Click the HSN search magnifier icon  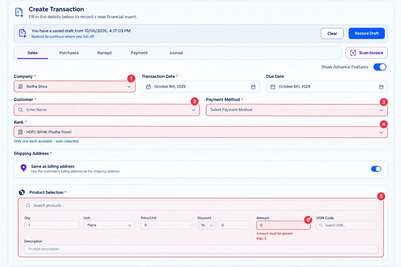click(x=321, y=225)
